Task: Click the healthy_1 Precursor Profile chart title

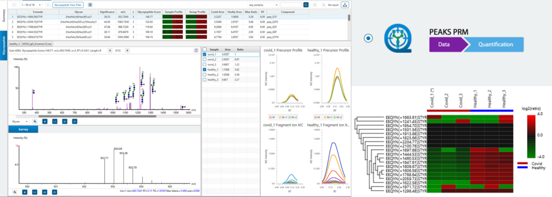Action: point(328,50)
